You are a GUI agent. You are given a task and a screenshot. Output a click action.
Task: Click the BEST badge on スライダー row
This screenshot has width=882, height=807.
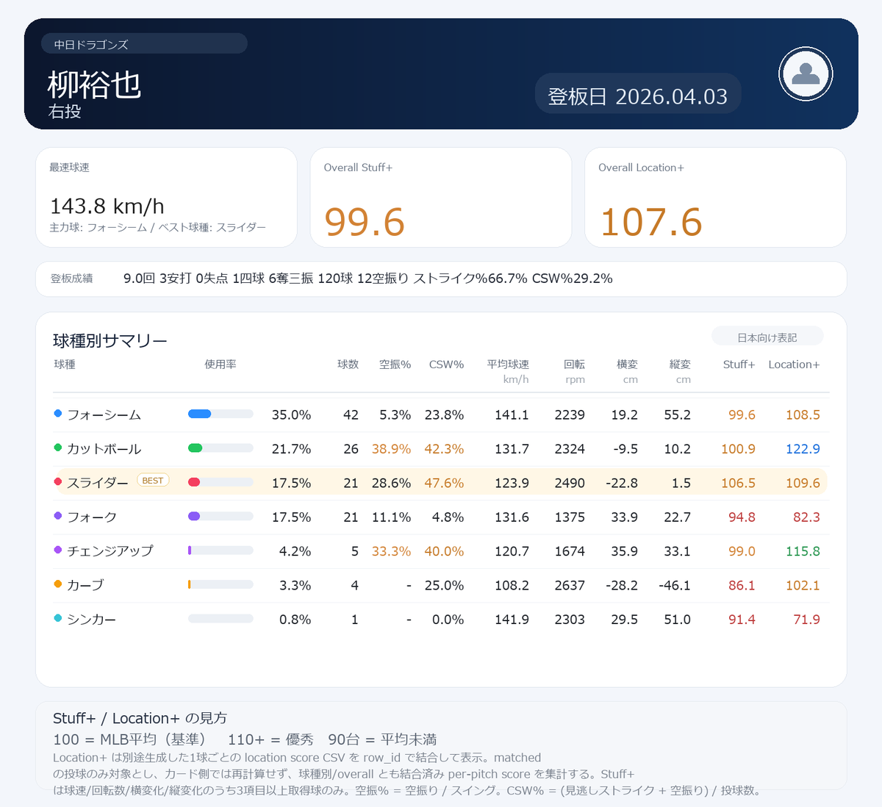(x=153, y=479)
